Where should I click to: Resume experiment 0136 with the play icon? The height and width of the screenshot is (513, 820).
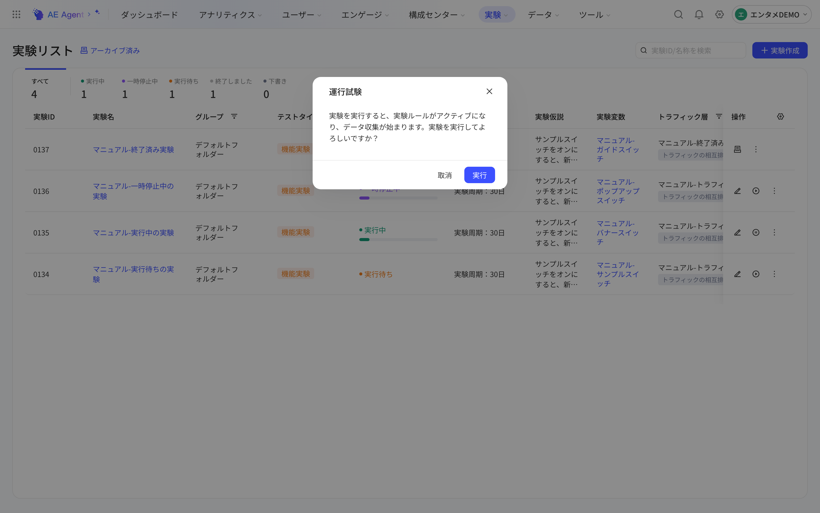pos(756,191)
